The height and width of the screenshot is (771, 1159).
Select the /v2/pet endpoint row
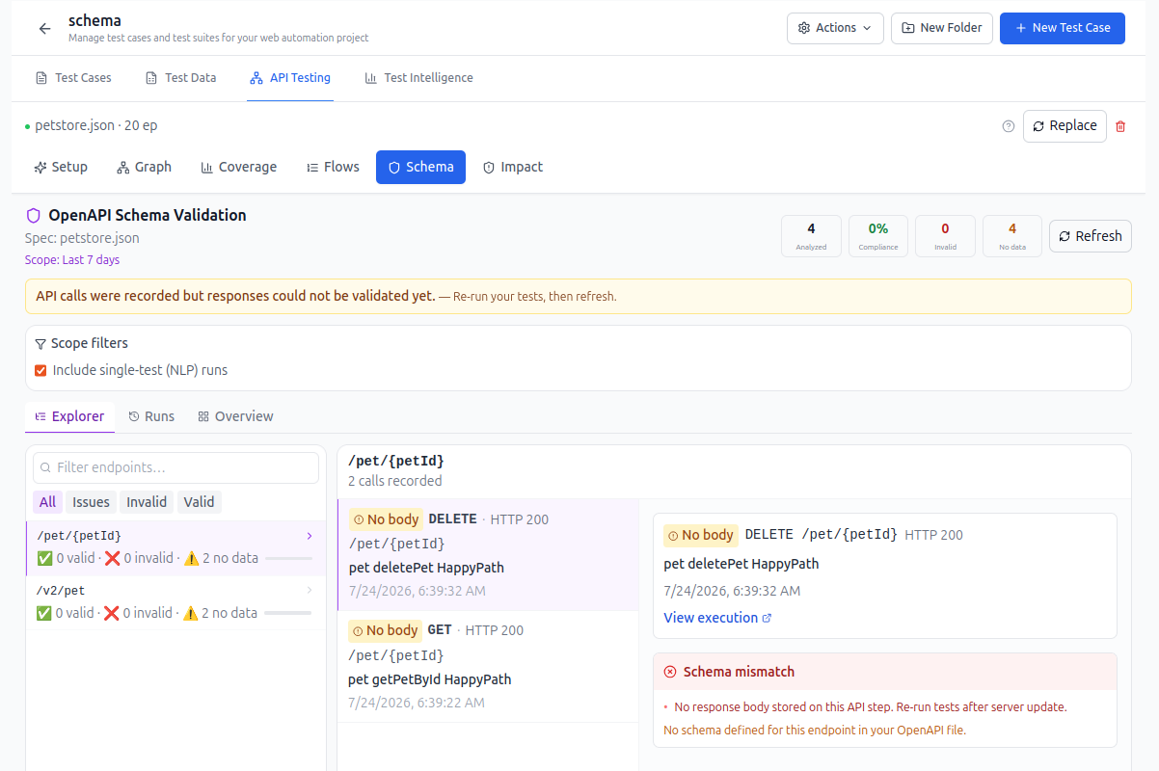point(175,603)
